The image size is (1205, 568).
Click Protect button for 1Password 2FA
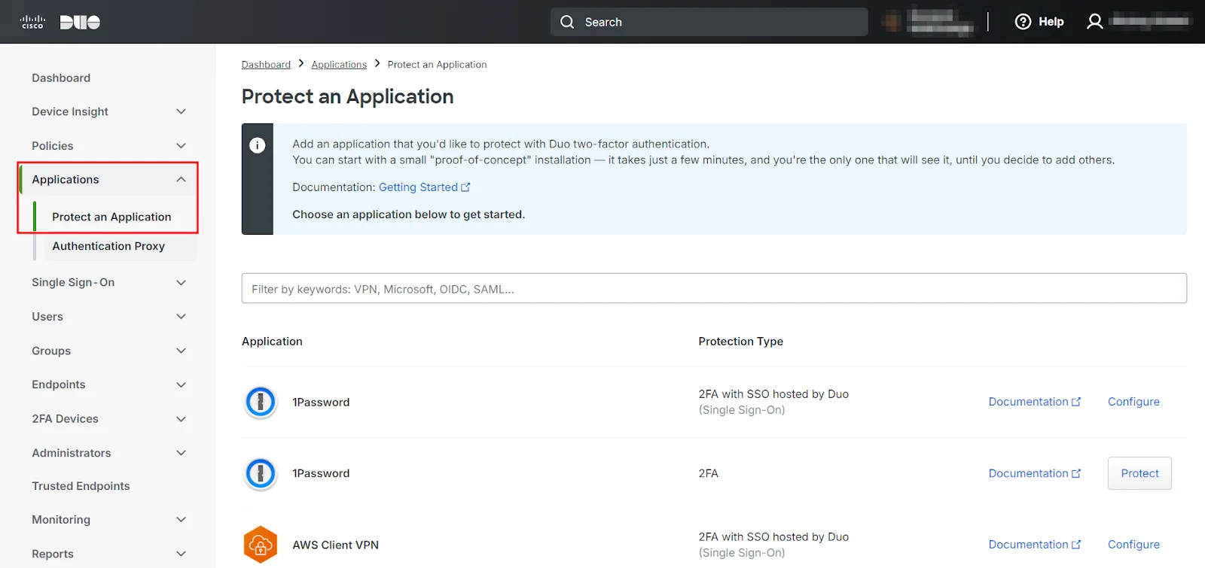click(x=1139, y=473)
